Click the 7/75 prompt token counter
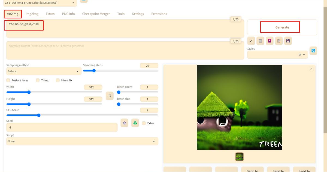This screenshot has height=172, width=327. (235, 19)
